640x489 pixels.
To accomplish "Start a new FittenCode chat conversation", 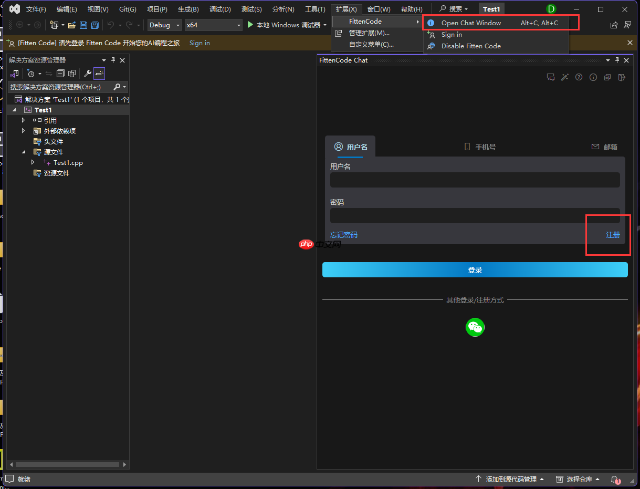I will [551, 77].
